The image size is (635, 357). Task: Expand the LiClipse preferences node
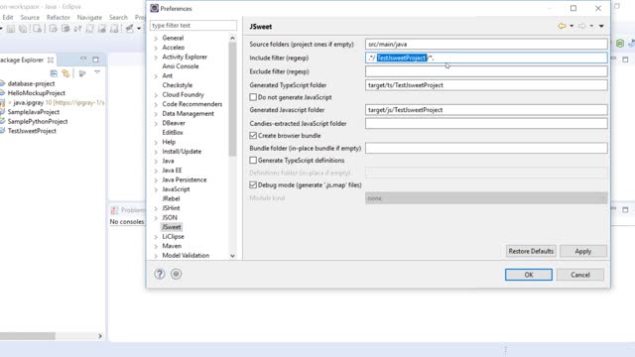(x=156, y=237)
